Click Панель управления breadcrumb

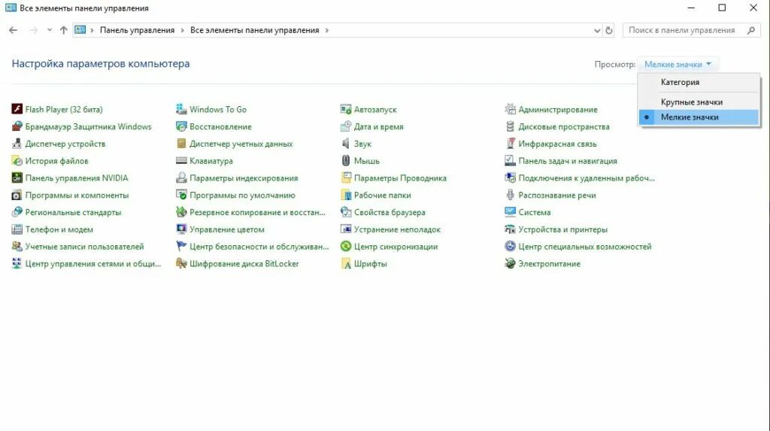click(137, 30)
